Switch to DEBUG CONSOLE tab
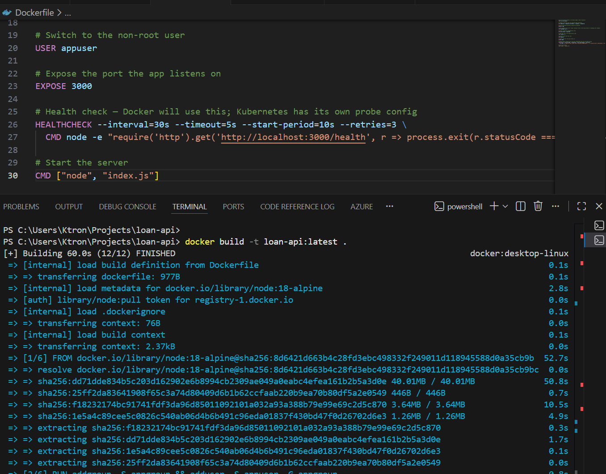Viewport: 606px width, 474px height. [127, 207]
